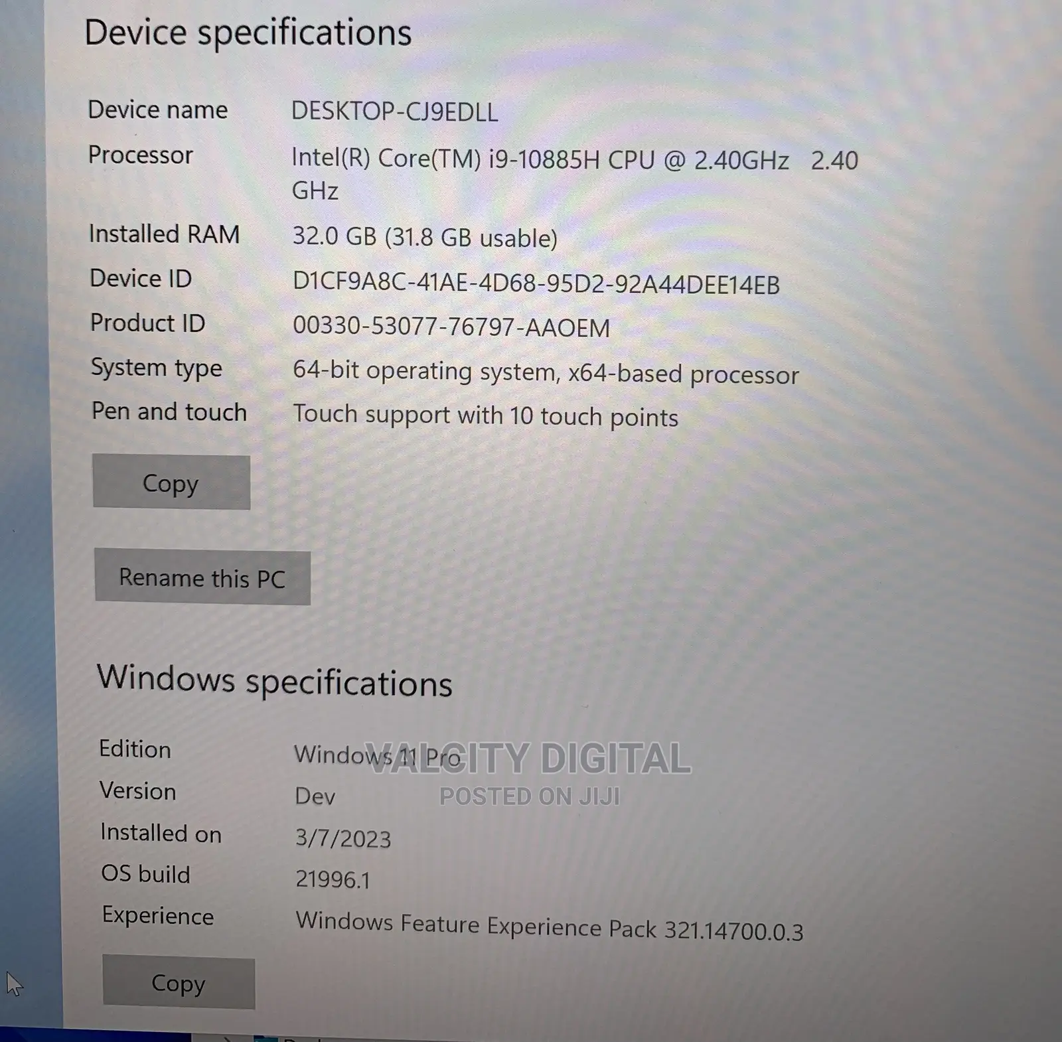This screenshot has width=1062, height=1042.
Task: Click the OS build label
Action: pyautogui.click(x=146, y=873)
